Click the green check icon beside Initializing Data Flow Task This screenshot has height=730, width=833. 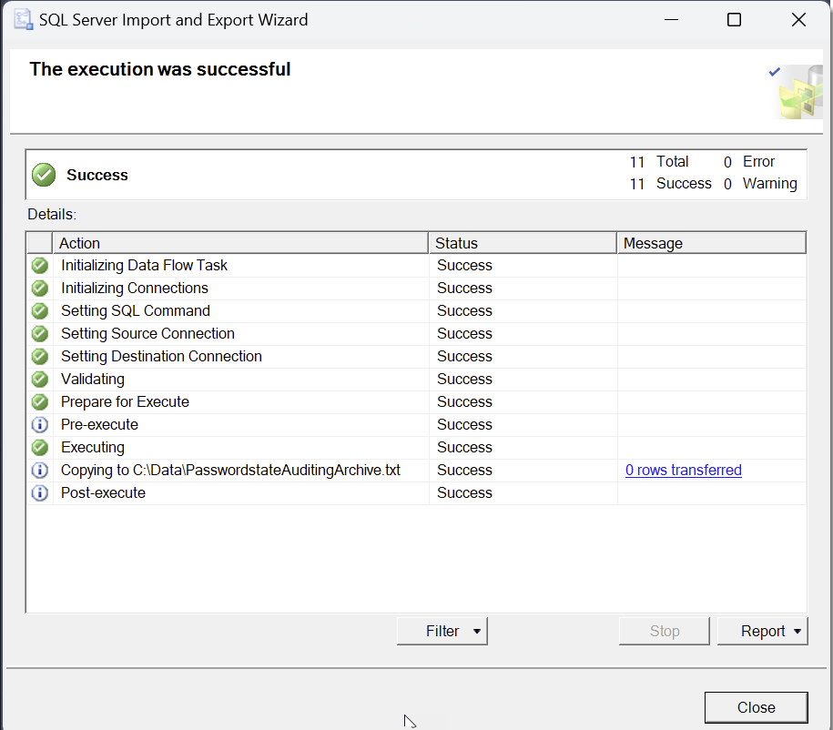click(x=40, y=265)
